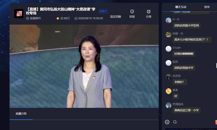217x130 pixels.
Task: Click the clock icon beside broadcast time
Action: click(x=76, y=18)
